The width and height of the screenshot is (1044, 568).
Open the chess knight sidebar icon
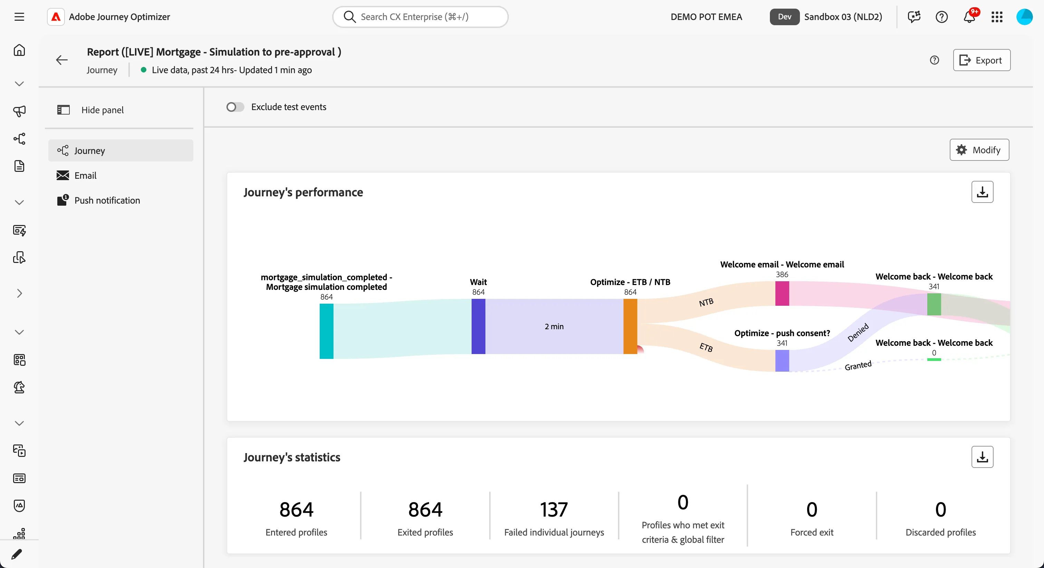point(19,387)
